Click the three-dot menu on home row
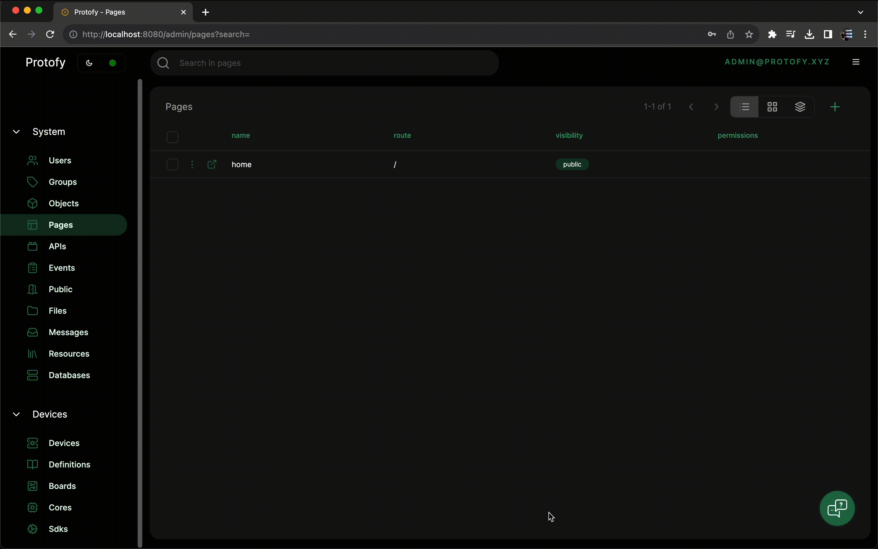 [192, 165]
